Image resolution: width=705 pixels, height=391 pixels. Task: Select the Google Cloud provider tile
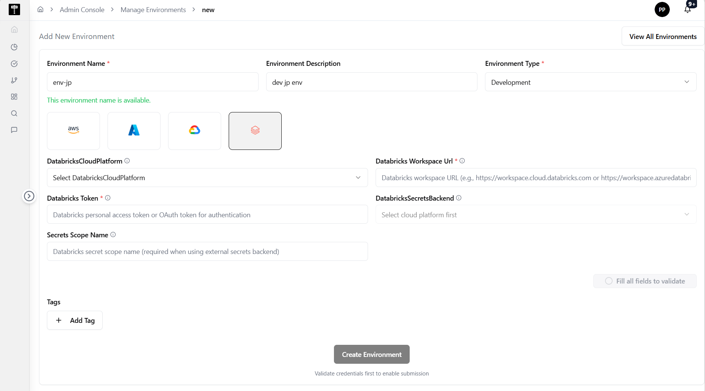pos(195,131)
